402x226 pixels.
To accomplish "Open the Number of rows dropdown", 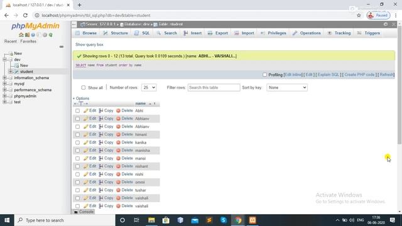I will (x=149, y=88).
